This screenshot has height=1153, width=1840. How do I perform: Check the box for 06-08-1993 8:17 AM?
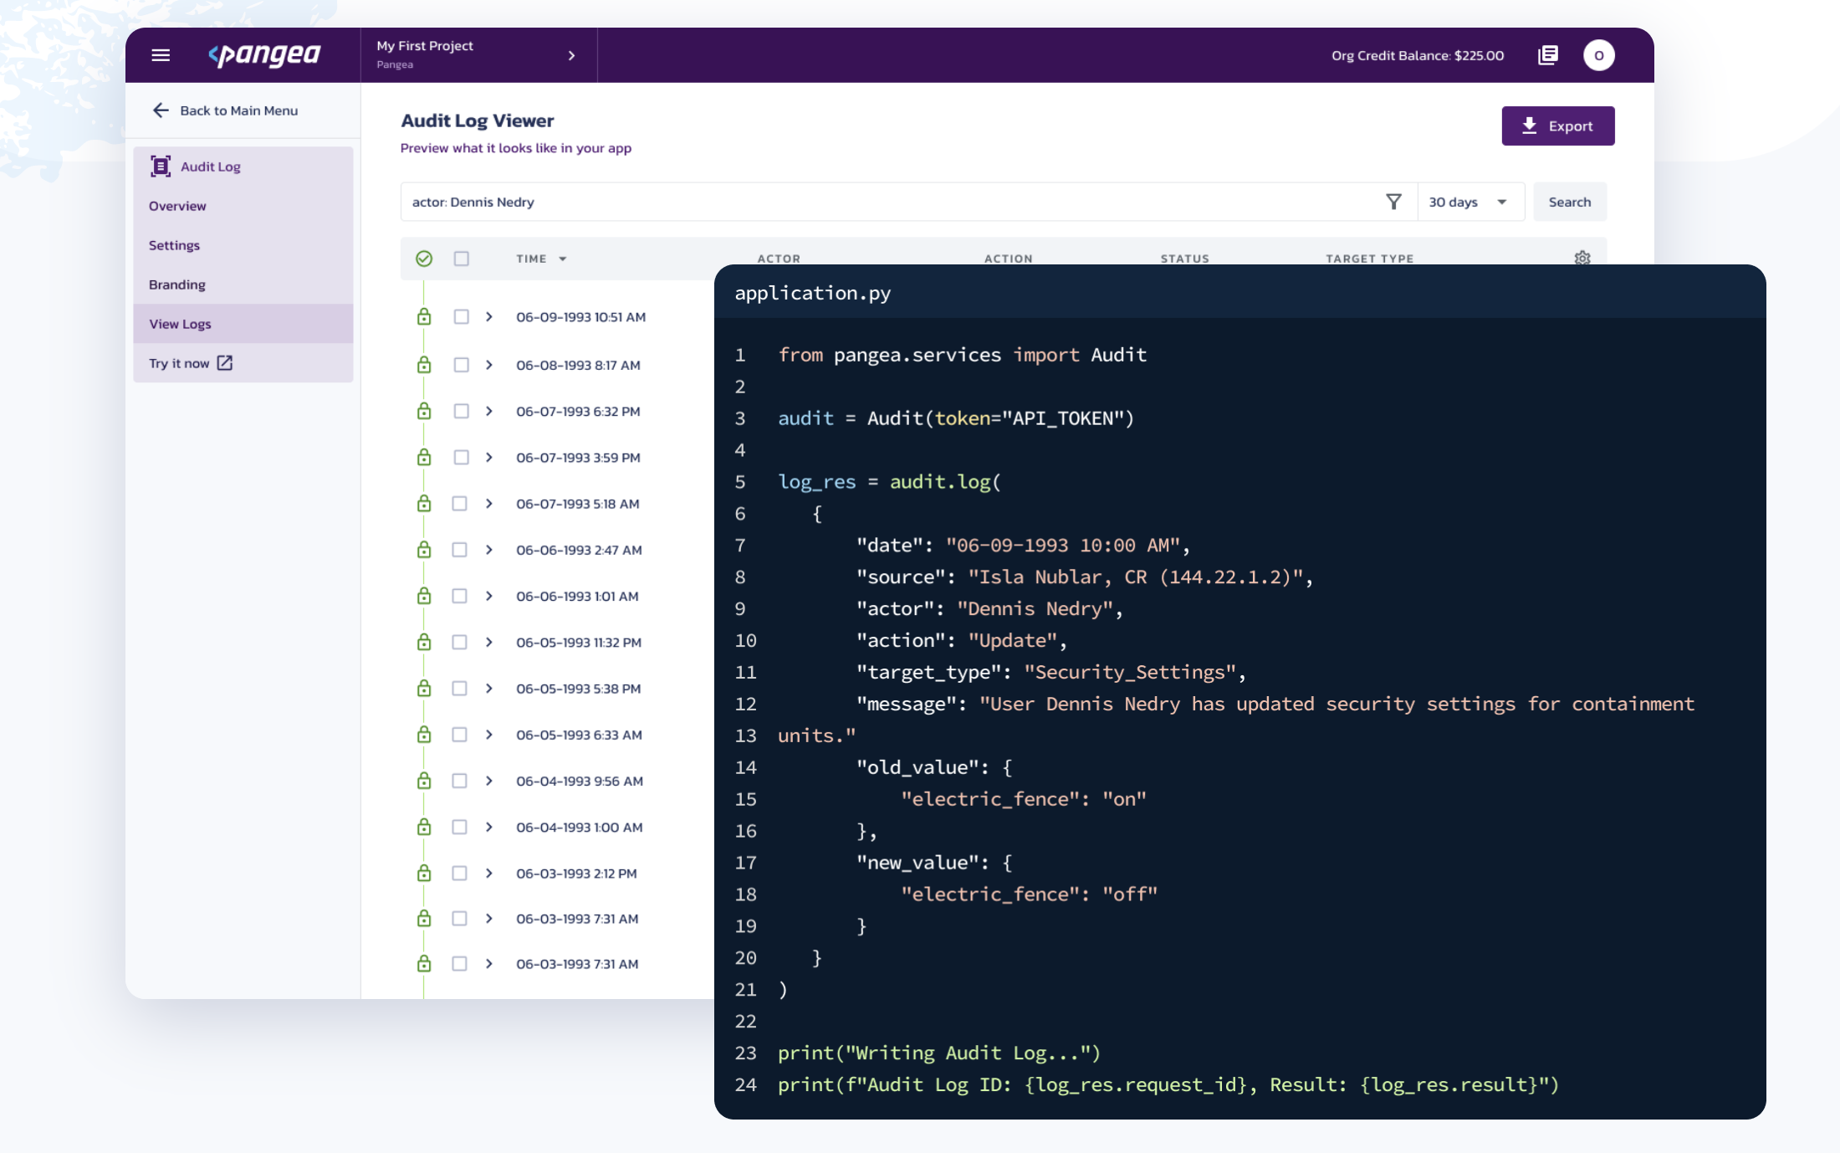[461, 365]
